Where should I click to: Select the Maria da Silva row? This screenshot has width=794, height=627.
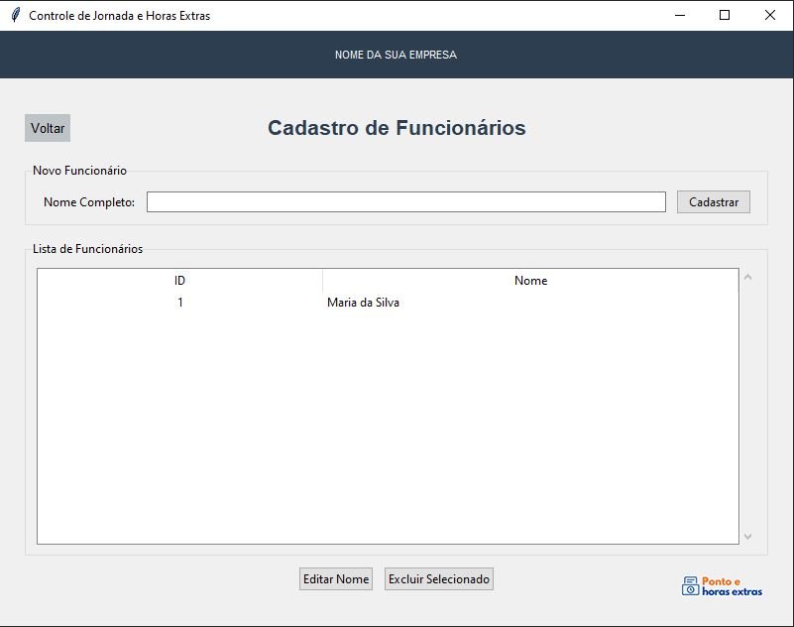tap(388, 303)
